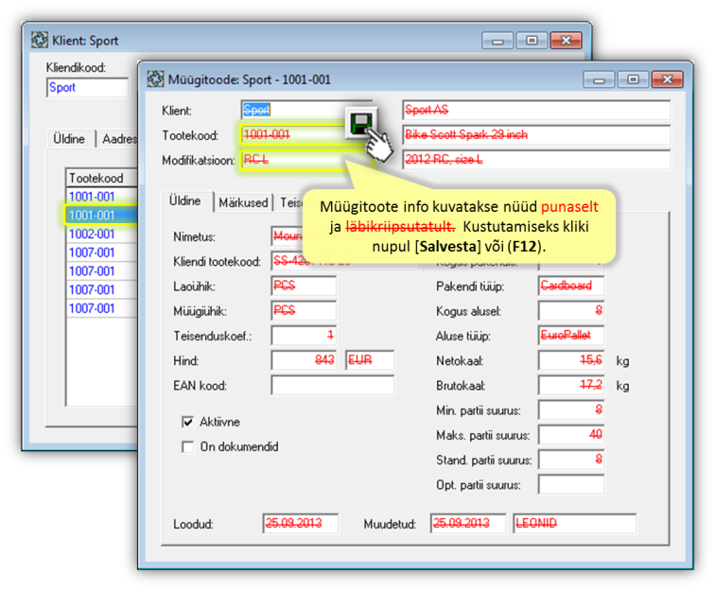
Task: Select the Üldine tab in Müügitoode window
Action: tap(184, 201)
